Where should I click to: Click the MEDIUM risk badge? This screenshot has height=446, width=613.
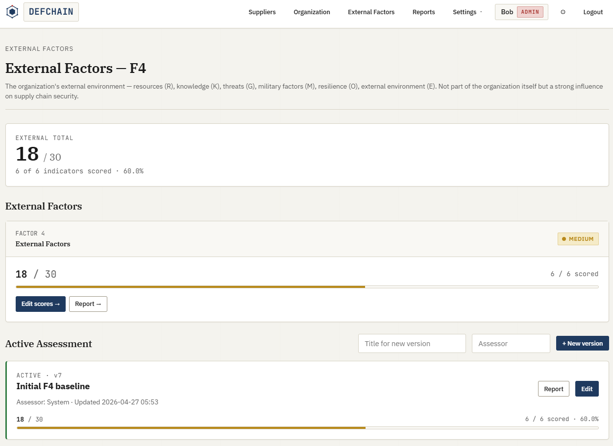pos(578,239)
